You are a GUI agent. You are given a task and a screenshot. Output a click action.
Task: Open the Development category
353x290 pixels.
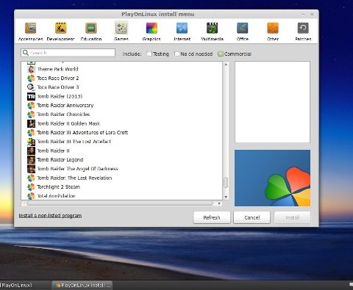tap(60, 32)
